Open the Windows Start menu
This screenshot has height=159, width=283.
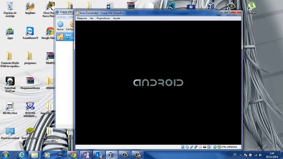tap(5, 155)
